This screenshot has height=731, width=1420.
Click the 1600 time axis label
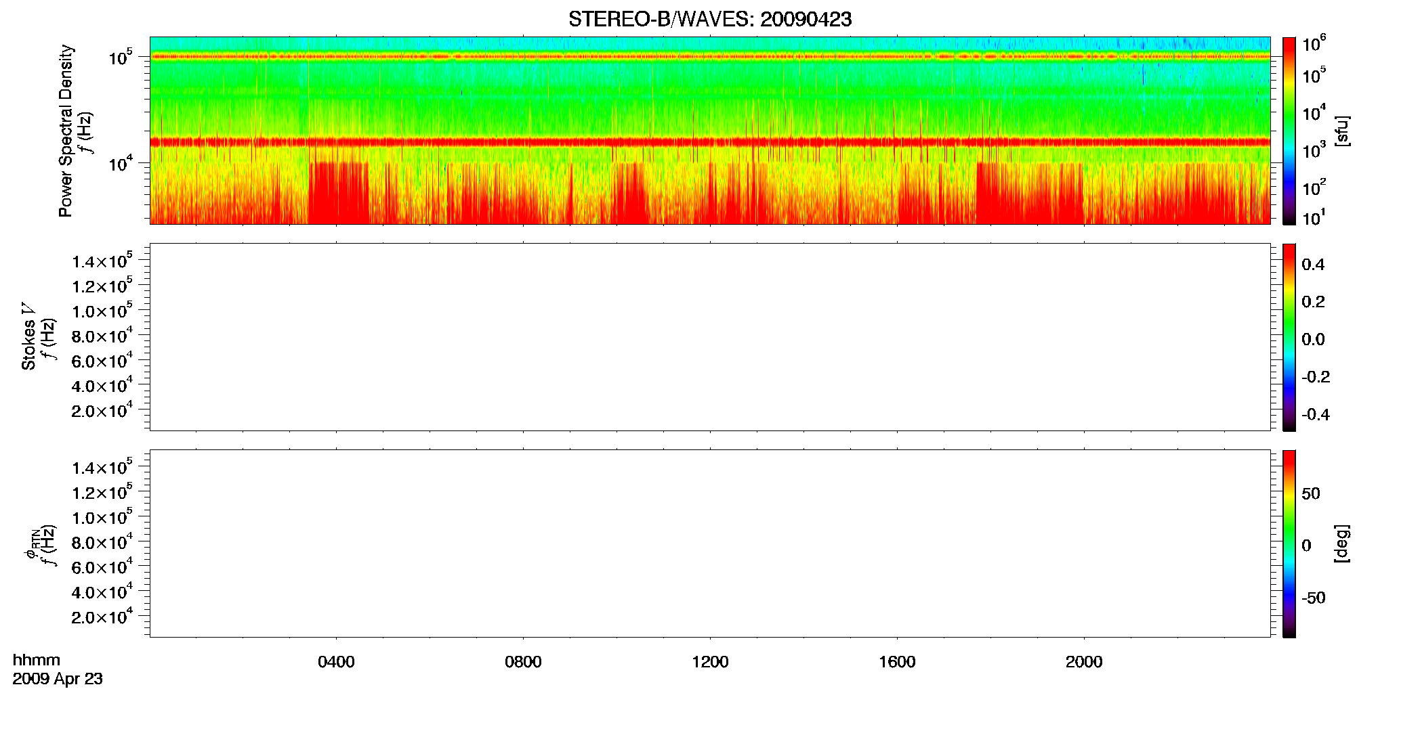click(897, 662)
